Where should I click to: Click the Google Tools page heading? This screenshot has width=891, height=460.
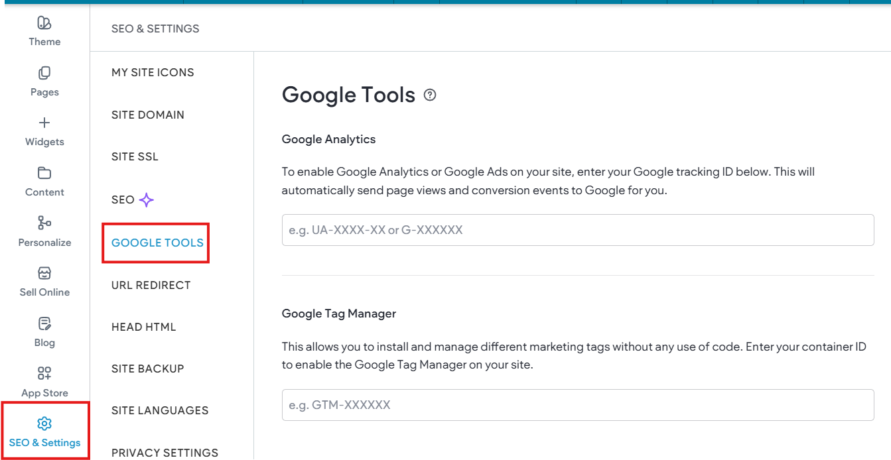[348, 95]
